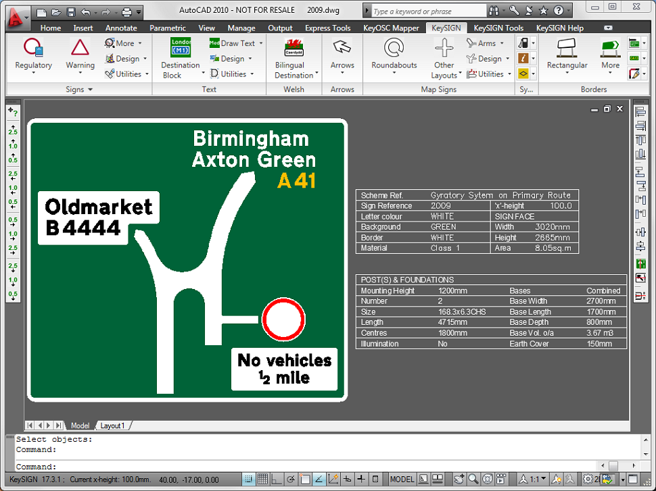This screenshot has width=656, height=491.
Task: Open the KeySIGN Tools ribbon tab
Action: tap(498, 28)
